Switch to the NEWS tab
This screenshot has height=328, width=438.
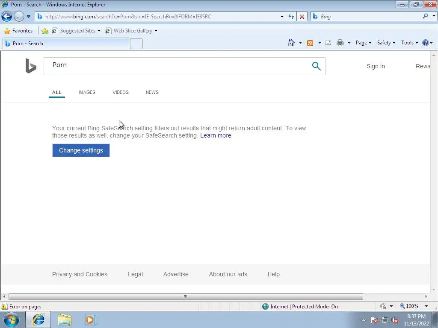(x=152, y=92)
